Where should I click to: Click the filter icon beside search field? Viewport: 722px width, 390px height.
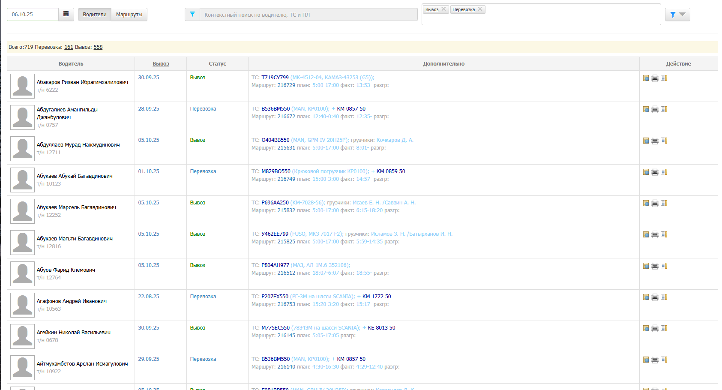coord(192,15)
